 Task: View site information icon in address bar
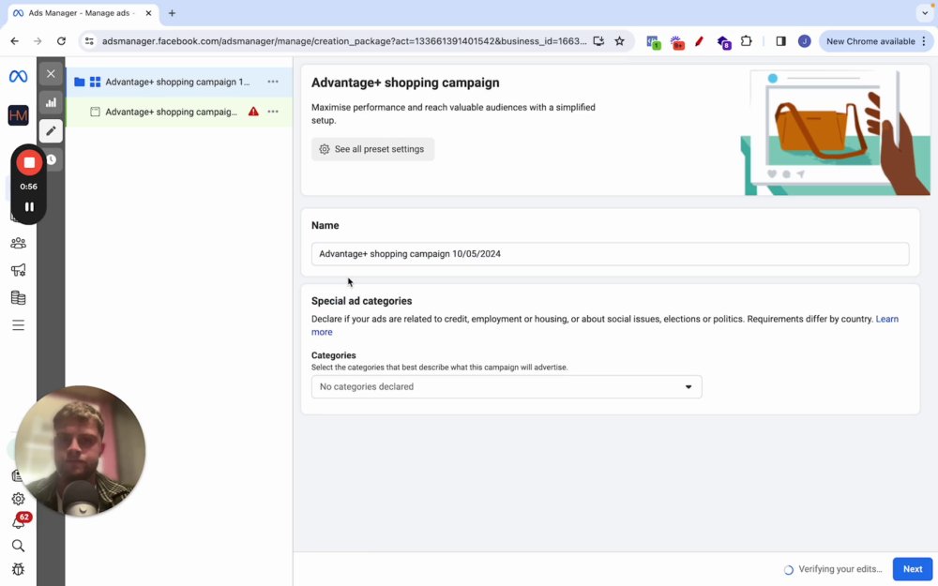coord(89,41)
